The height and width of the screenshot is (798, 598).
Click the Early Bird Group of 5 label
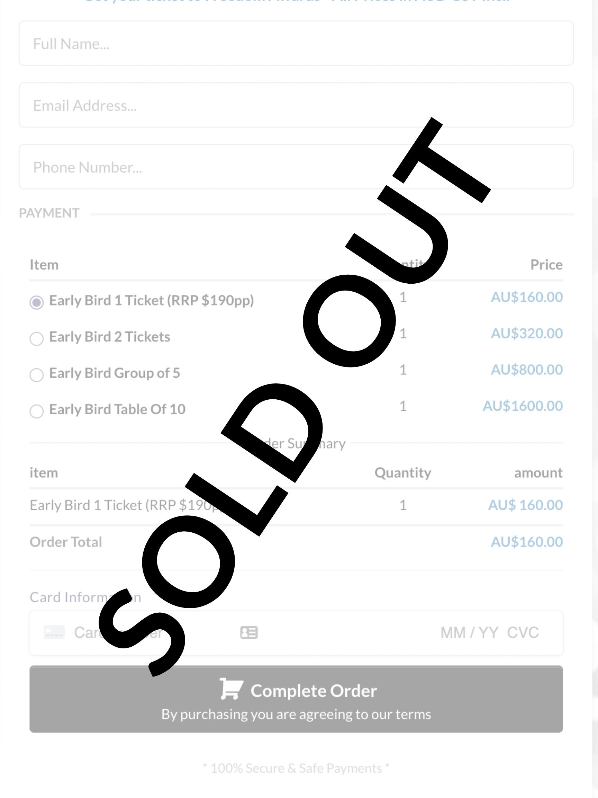point(114,373)
